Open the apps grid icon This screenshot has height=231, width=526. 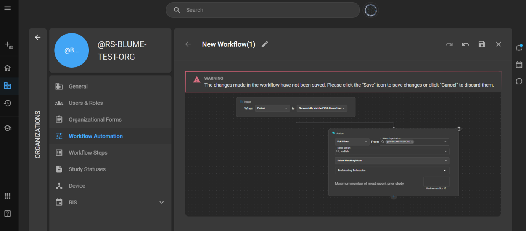point(8,196)
